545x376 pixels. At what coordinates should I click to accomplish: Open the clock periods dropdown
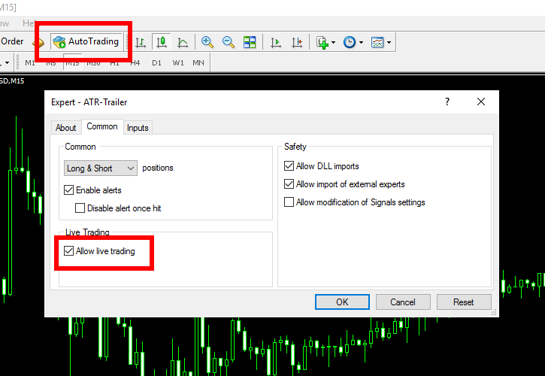click(x=353, y=42)
